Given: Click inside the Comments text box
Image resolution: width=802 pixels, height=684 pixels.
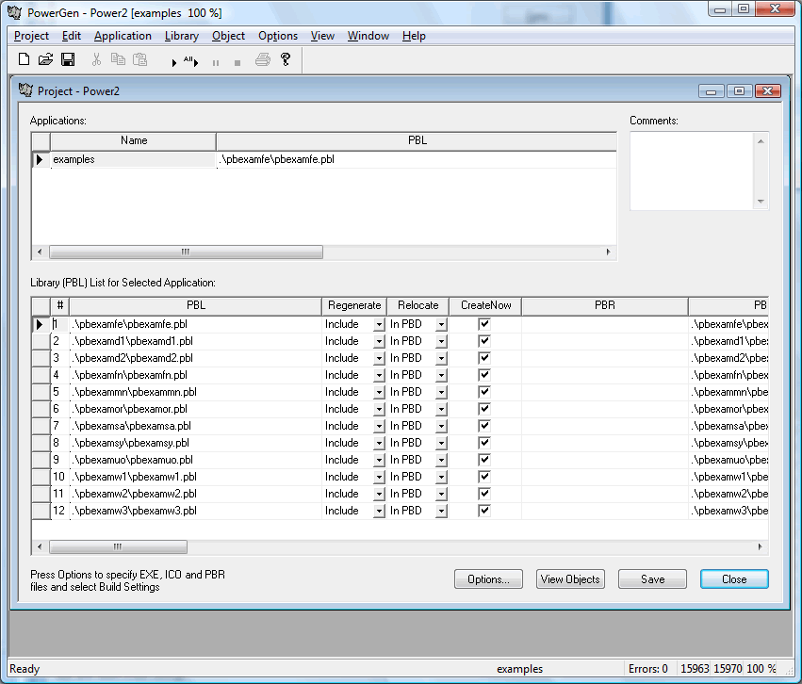Looking at the screenshot, I should [x=693, y=171].
